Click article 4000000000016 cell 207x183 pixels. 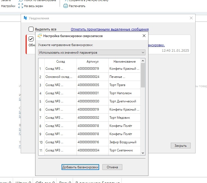(x=93, y=142)
